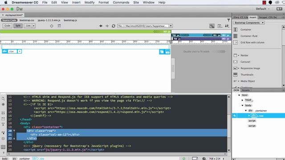This screenshot has width=285, height=160.
Task: Click the blue 768–991 media query bar
Action: click(x=196, y=35)
